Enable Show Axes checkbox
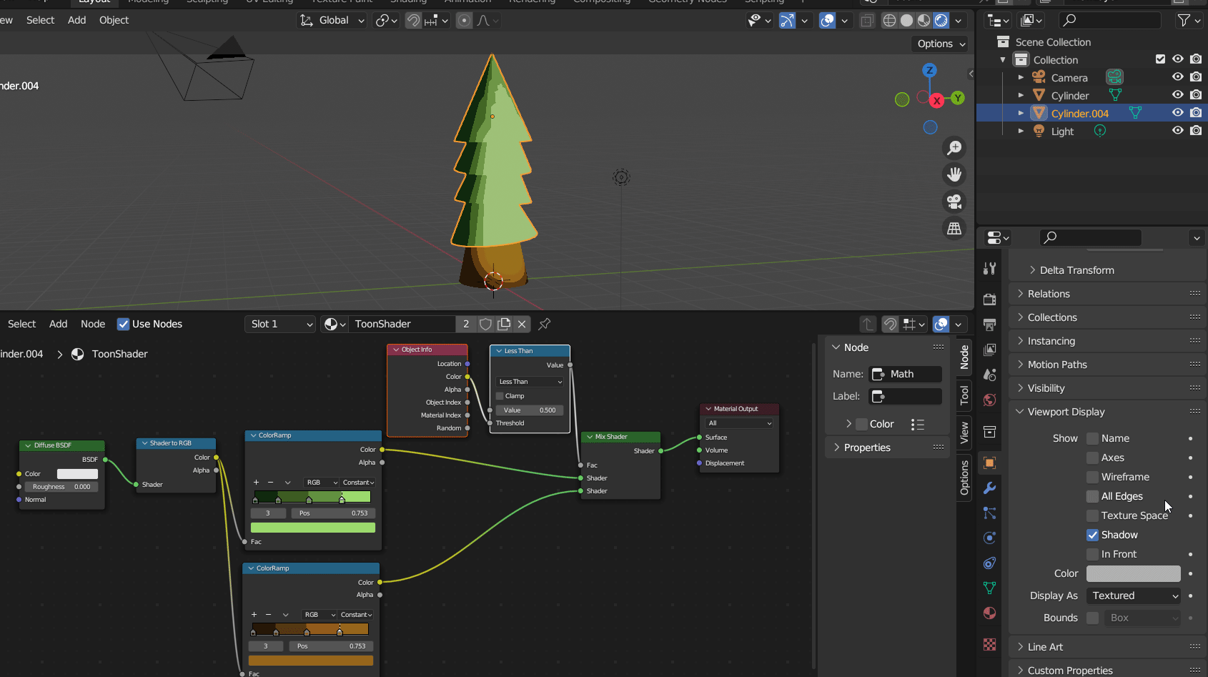Image resolution: width=1208 pixels, height=677 pixels. 1092,458
